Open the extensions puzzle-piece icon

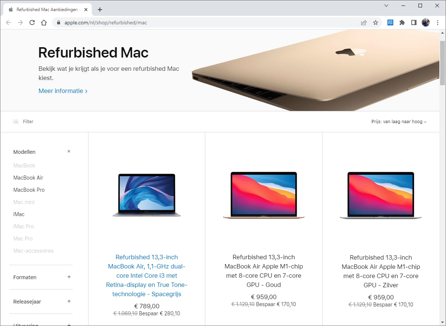(402, 22)
